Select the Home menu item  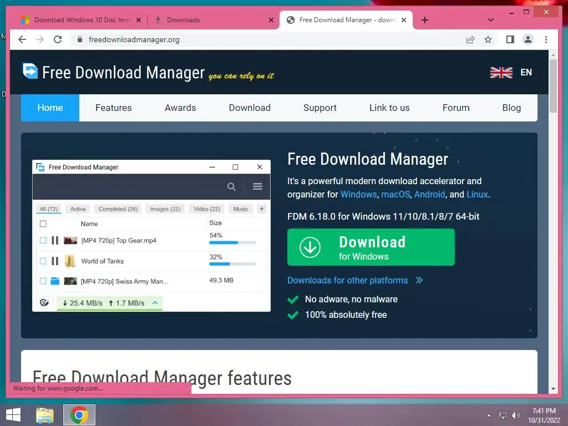pyautogui.click(x=50, y=108)
